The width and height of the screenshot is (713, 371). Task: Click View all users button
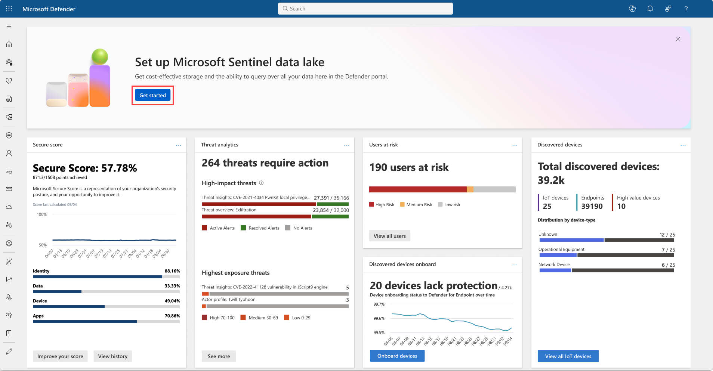[390, 236]
